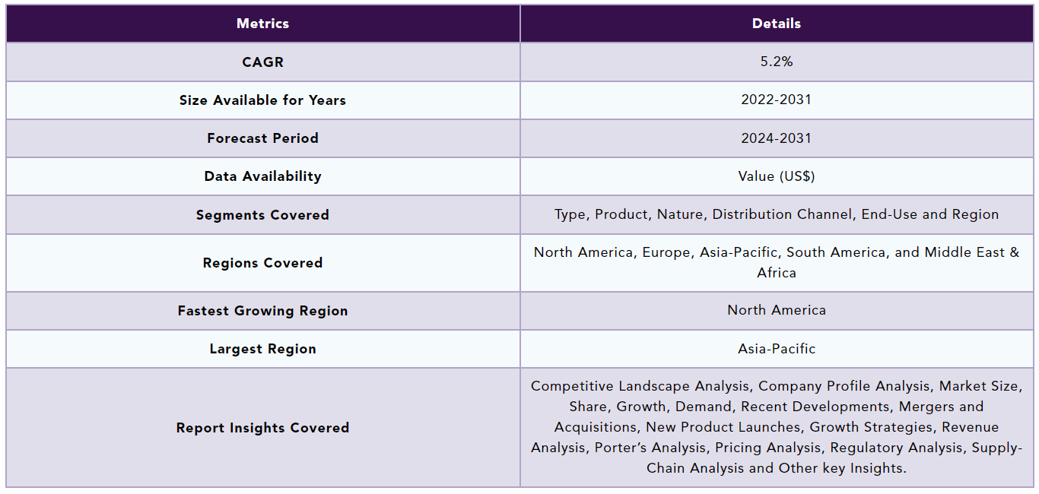
Task: Click the Metrics column header
Action: 262,24
